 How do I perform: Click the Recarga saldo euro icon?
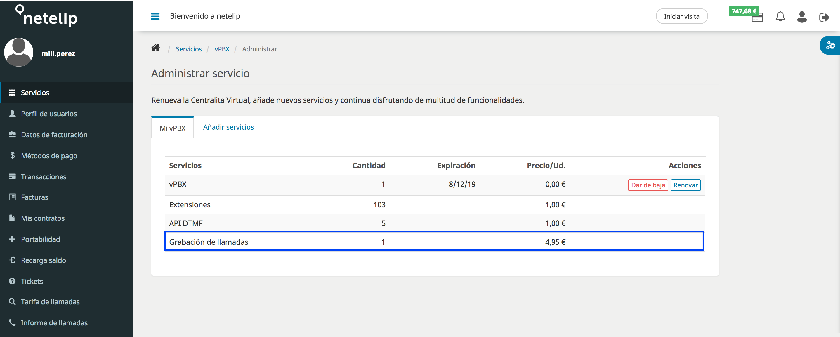pyautogui.click(x=12, y=260)
